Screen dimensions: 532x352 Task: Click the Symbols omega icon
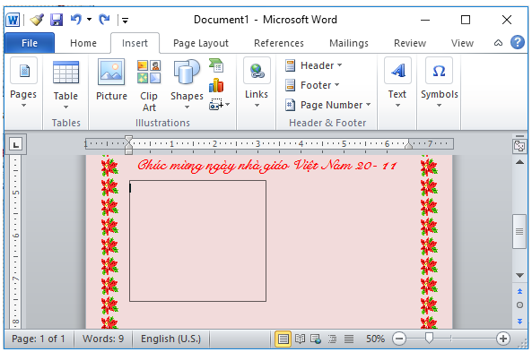tap(439, 71)
